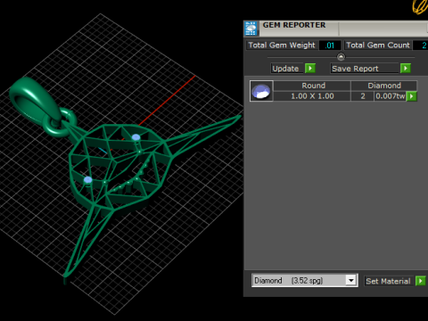428x321 pixels.
Task: Select the upper blue gem on the pendant
Action: point(136,137)
